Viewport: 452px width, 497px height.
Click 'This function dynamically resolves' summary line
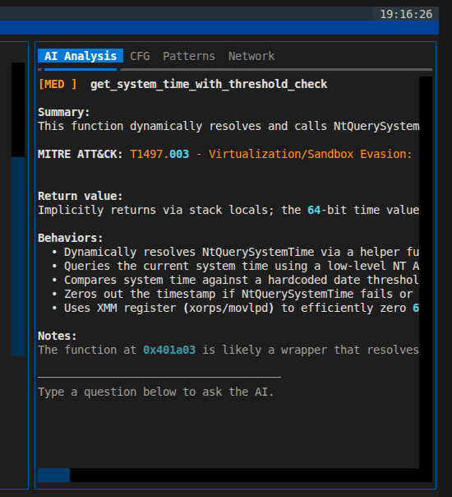click(x=228, y=126)
